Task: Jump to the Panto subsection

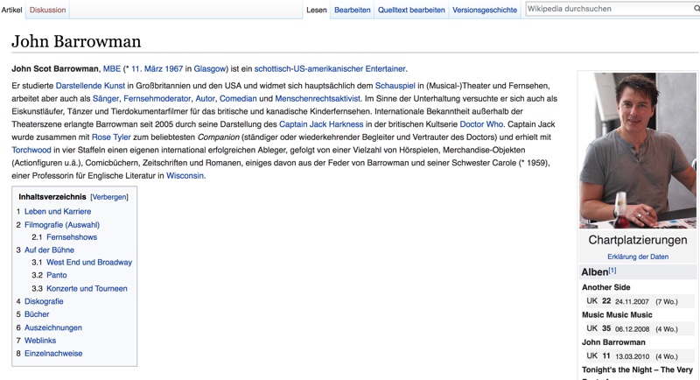Action: (x=57, y=276)
